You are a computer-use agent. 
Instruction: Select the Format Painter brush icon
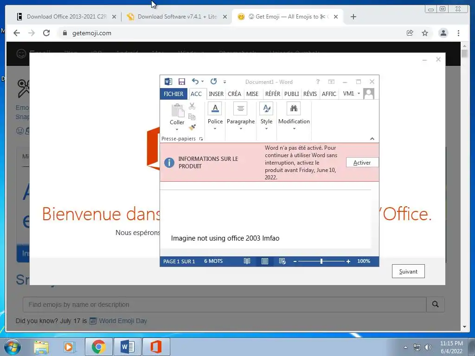192,127
